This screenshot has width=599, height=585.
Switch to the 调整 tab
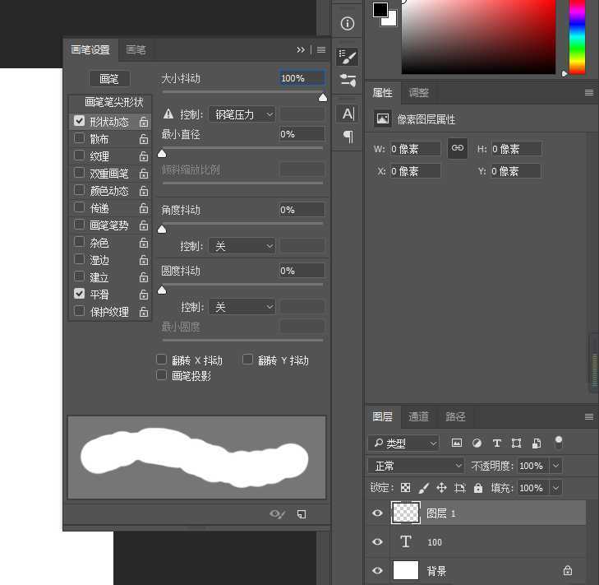(418, 93)
